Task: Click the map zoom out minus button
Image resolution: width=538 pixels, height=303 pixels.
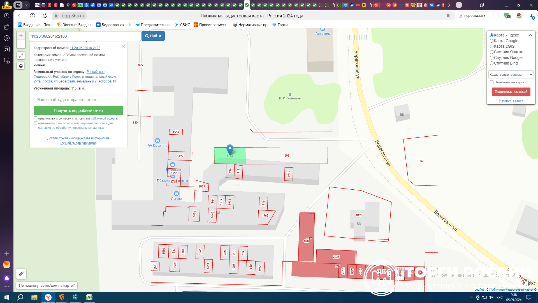Action: click(21, 44)
